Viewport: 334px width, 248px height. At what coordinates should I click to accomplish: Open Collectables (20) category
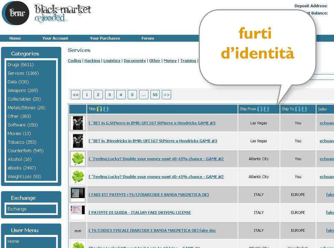tap(24, 99)
